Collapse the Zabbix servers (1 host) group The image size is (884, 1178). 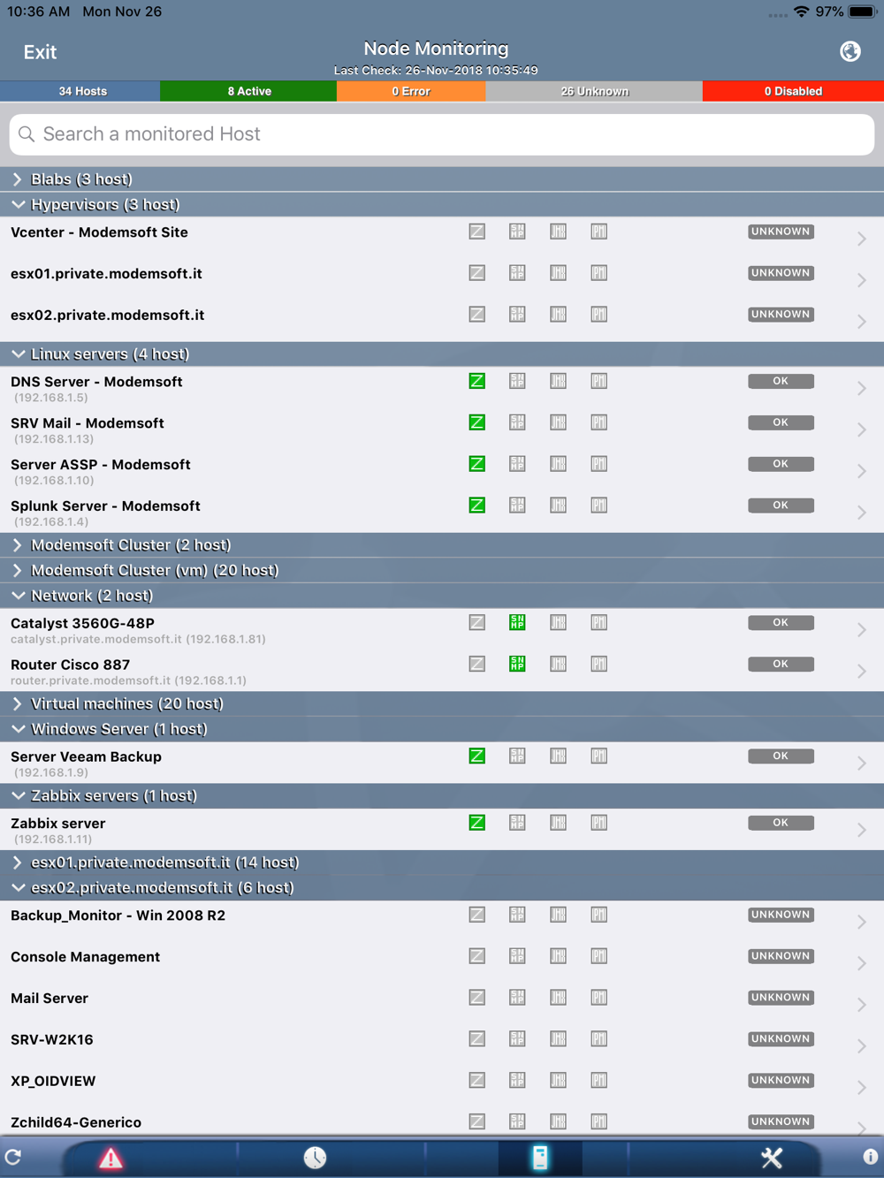(442, 796)
